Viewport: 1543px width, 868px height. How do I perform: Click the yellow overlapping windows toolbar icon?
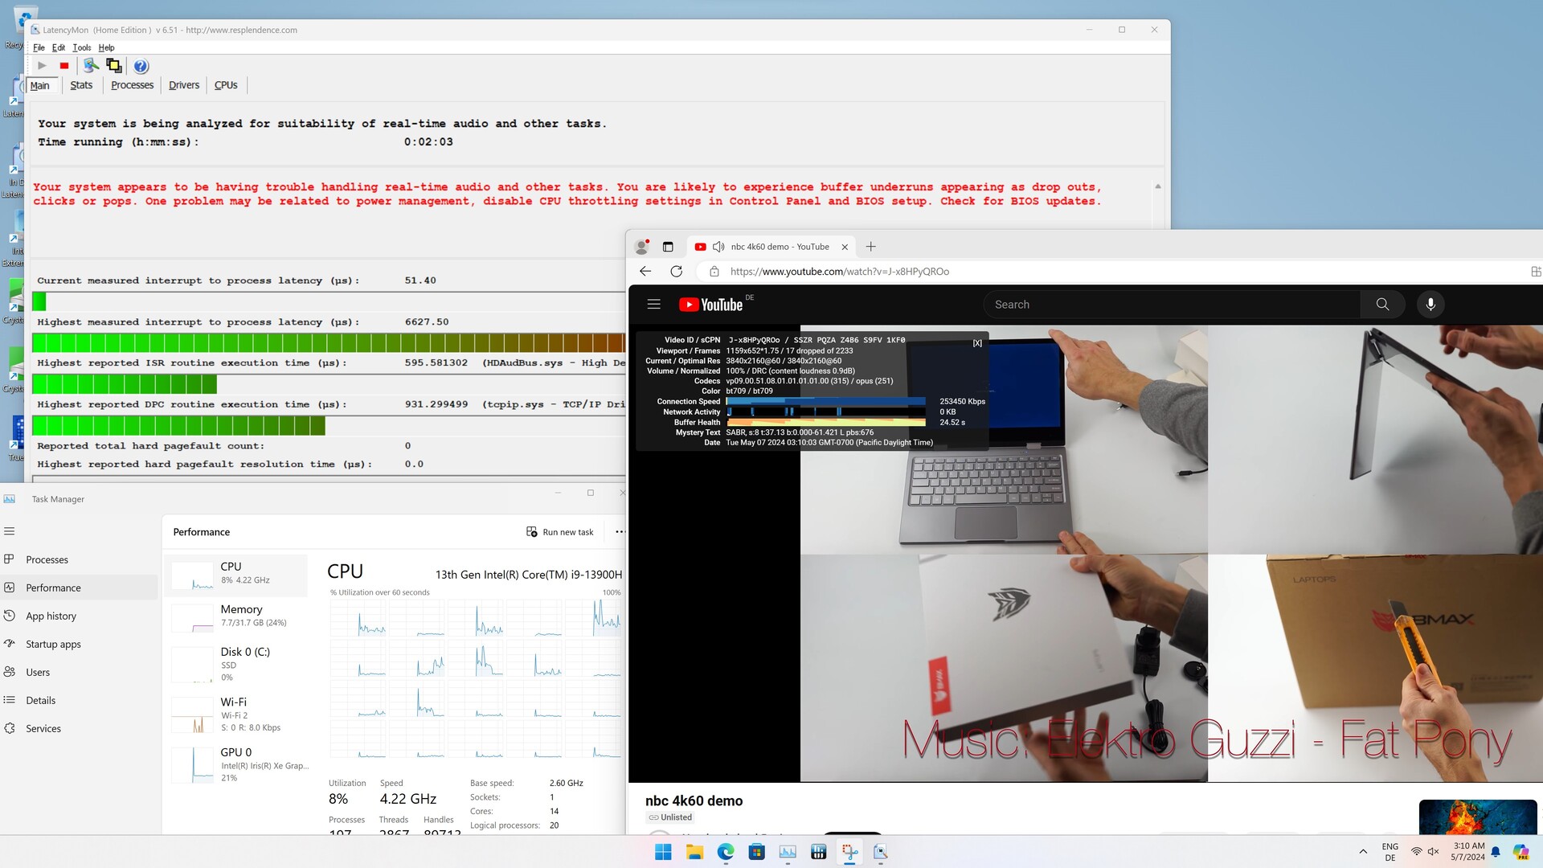coord(113,66)
